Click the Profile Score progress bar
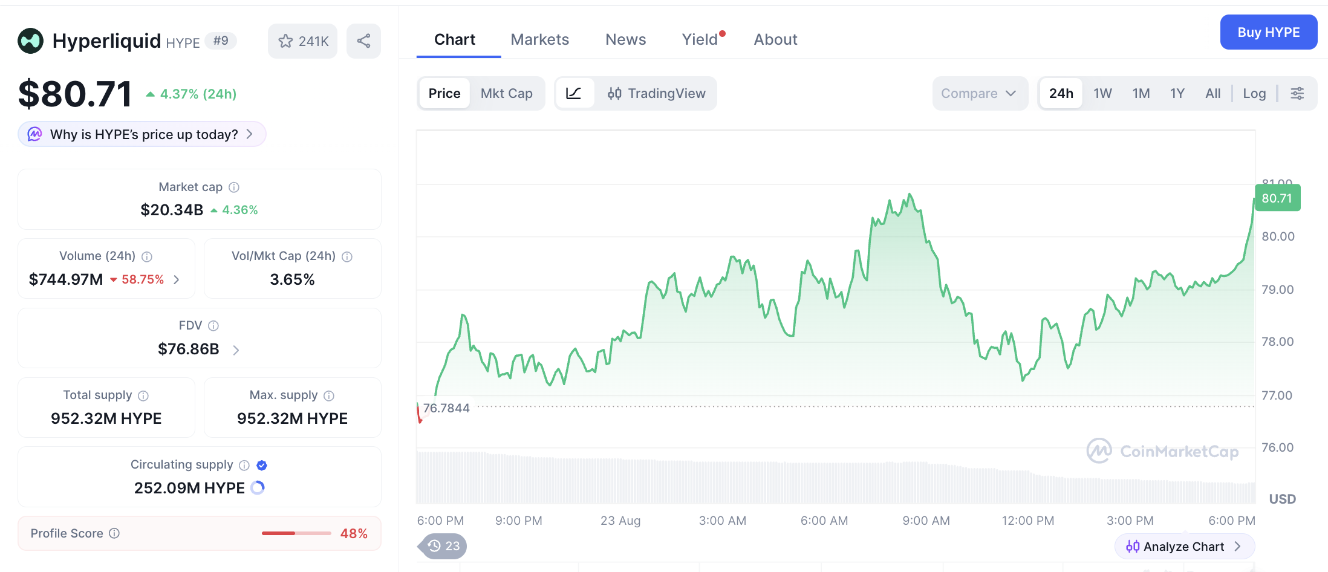Image resolution: width=1328 pixels, height=572 pixels. [296, 533]
